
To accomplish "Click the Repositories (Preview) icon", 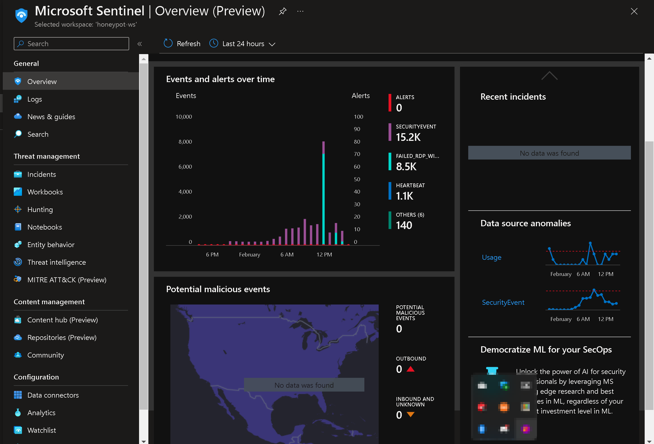I will coord(18,337).
